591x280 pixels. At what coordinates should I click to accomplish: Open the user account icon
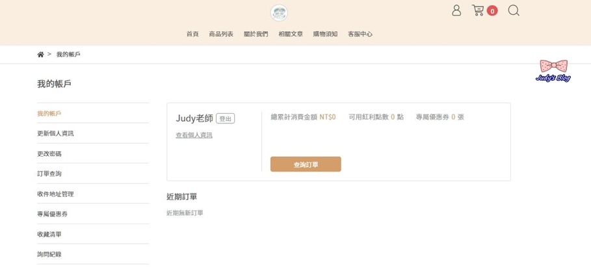click(x=456, y=10)
